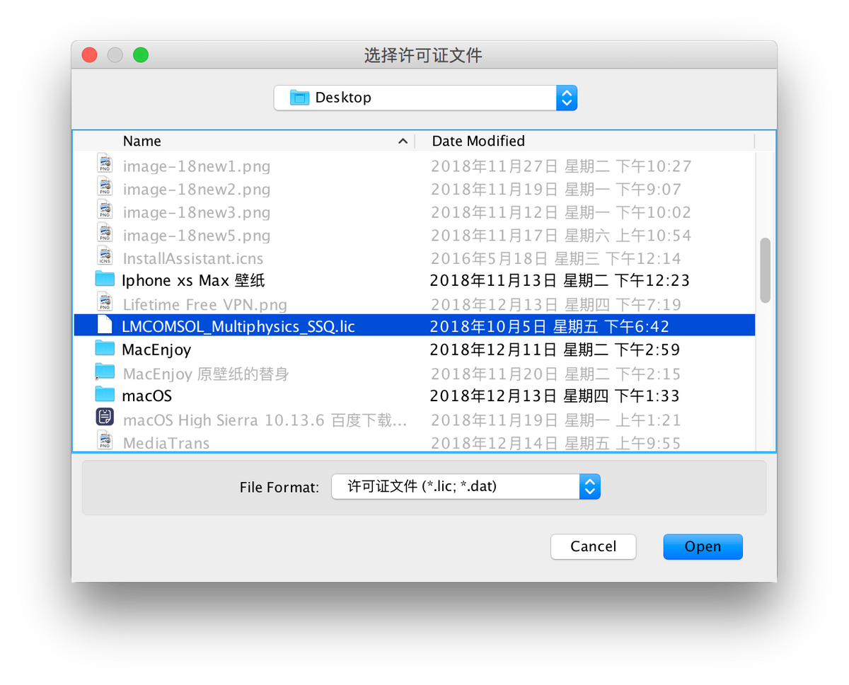Click the icon of MediaTrans
Screen dimensions: 849x685
pyautogui.click(x=105, y=441)
